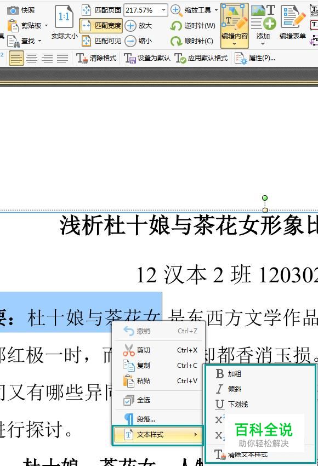Click Apply Default Format (应用默认格式)

pos(201,58)
